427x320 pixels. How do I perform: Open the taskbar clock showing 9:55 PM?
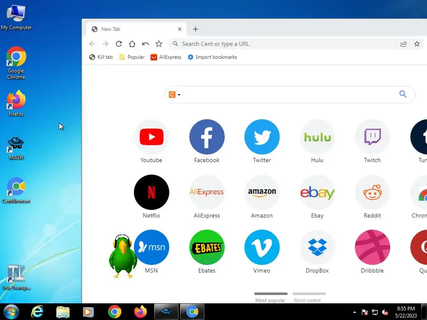click(406, 312)
